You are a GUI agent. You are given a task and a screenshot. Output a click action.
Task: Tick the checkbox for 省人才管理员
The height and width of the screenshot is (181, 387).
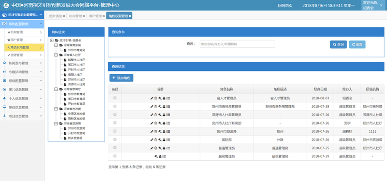click(115, 98)
